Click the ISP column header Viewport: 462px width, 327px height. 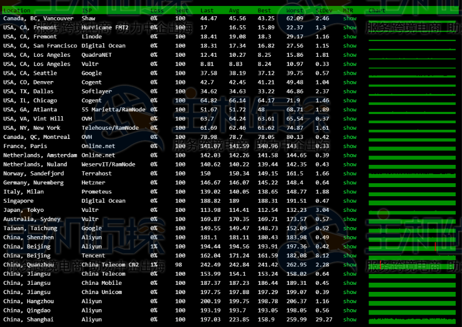(x=87, y=10)
